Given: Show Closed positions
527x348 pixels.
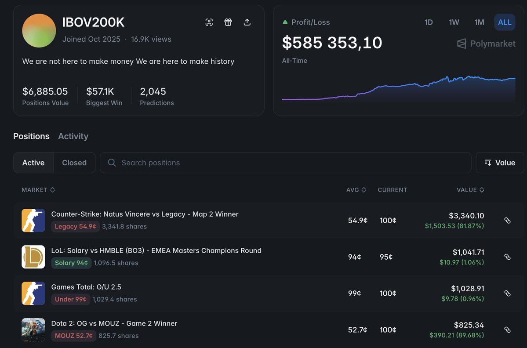Looking at the screenshot, I should click(x=74, y=163).
